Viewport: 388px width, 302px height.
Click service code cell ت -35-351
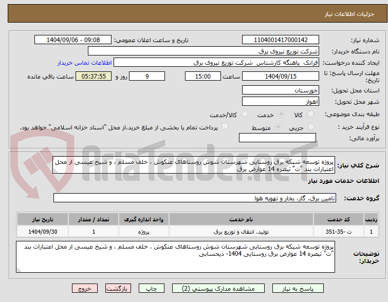point(338,232)
